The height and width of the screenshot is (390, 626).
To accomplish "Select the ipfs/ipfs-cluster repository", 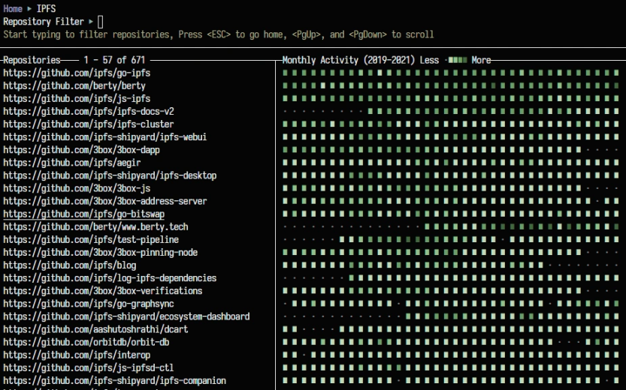I will pyautogui.click(x=89, y=124).
